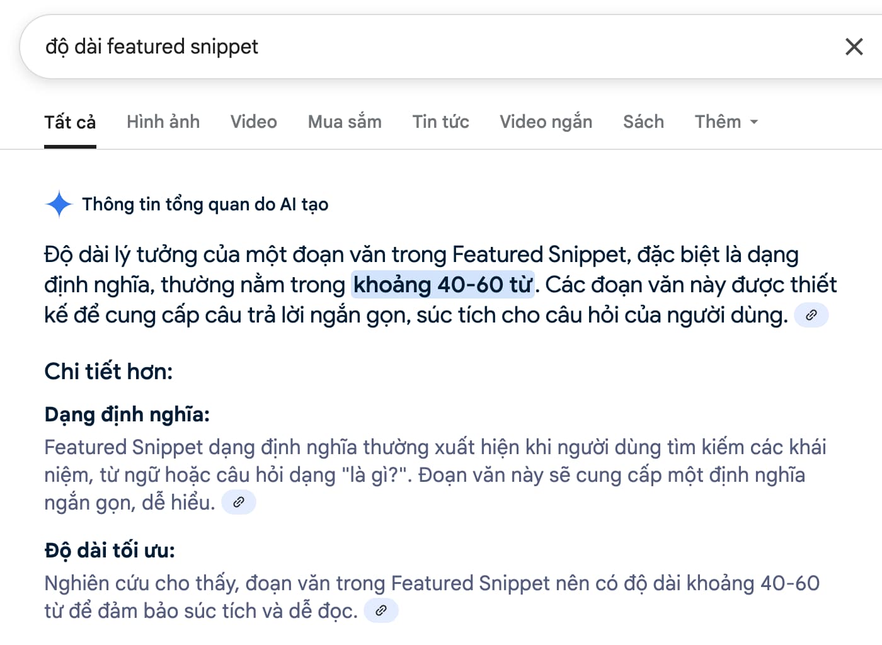Switch to 'Video ngắn' tab
This screenshot has height=645, width=882.
pyautogui.click(x=546, y=122)
